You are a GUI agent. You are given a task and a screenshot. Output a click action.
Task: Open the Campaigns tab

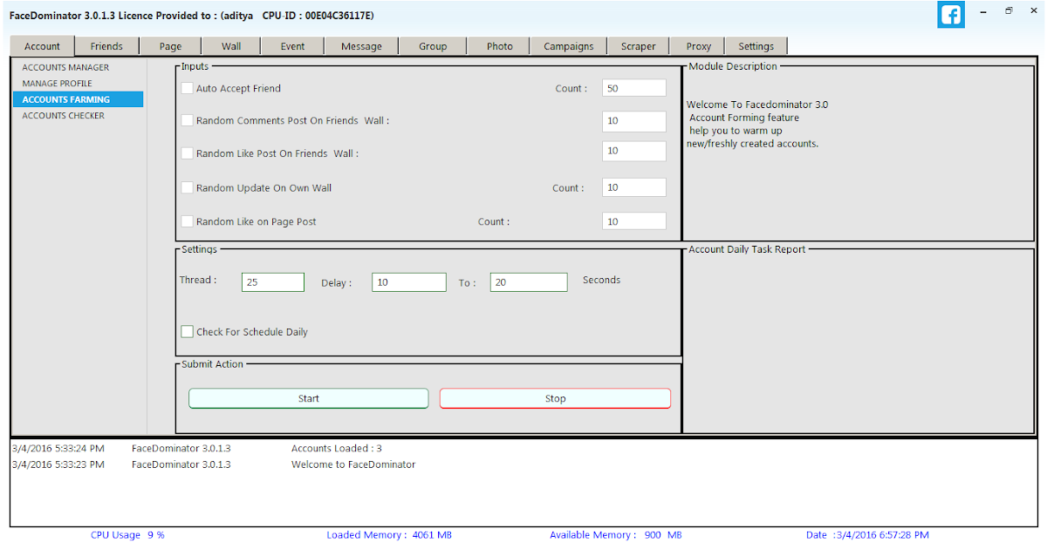click(x=569, y=46)
